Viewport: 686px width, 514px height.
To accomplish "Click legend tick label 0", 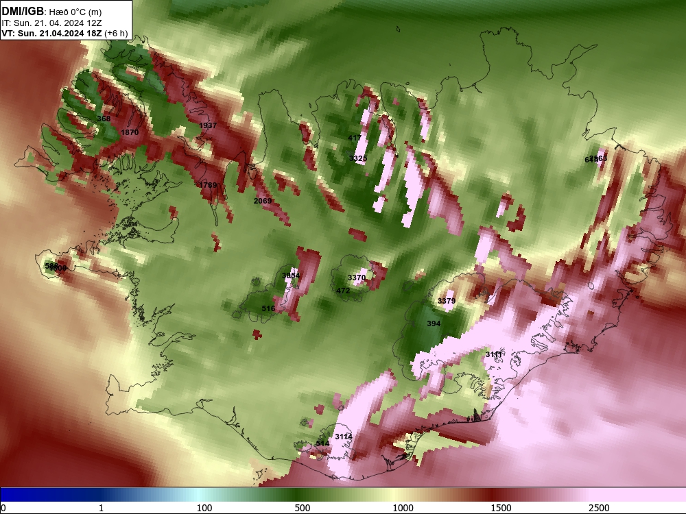I will coord(3,508).
